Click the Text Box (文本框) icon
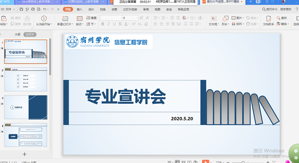Image resolution: width=299 pixels, height=163 pixels. [214, 18]
